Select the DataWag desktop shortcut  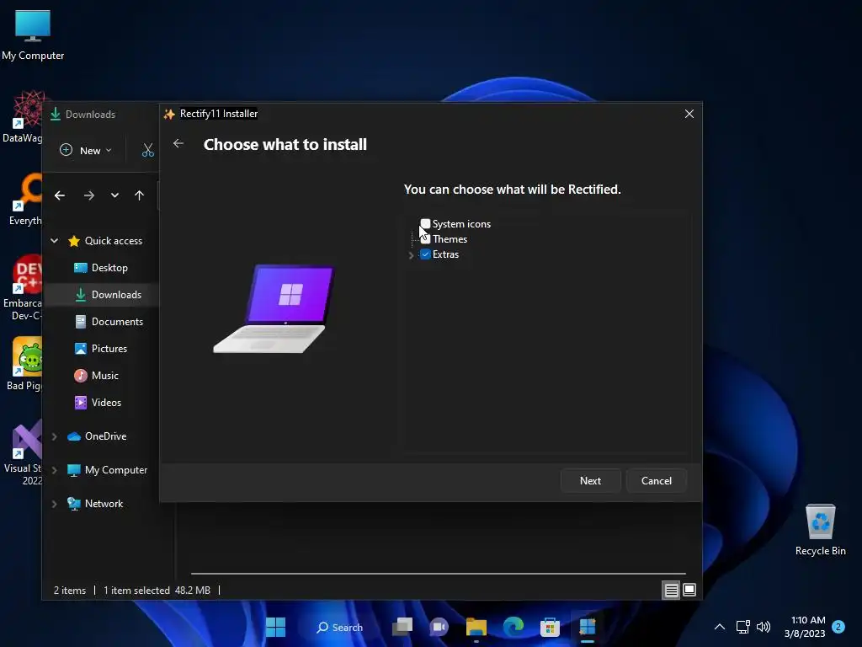point(23,116)
